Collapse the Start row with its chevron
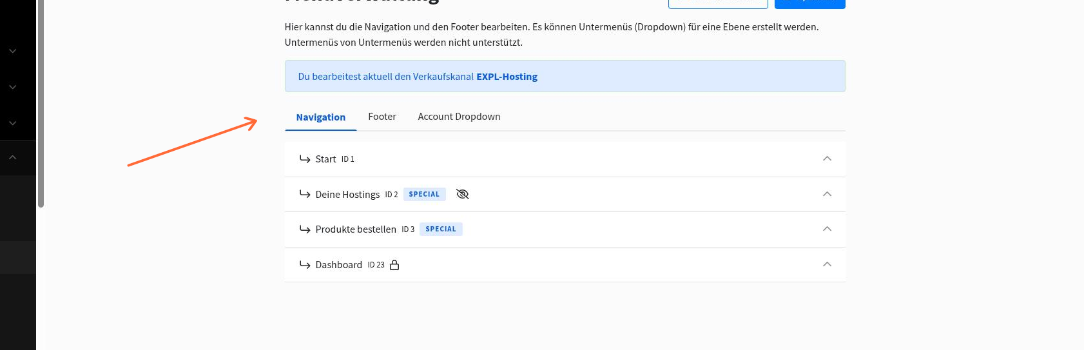 [827, 159]
